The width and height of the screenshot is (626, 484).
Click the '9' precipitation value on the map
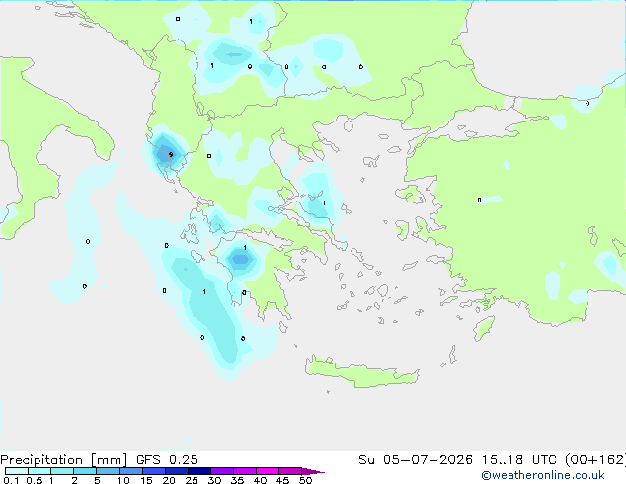(171, 154)
